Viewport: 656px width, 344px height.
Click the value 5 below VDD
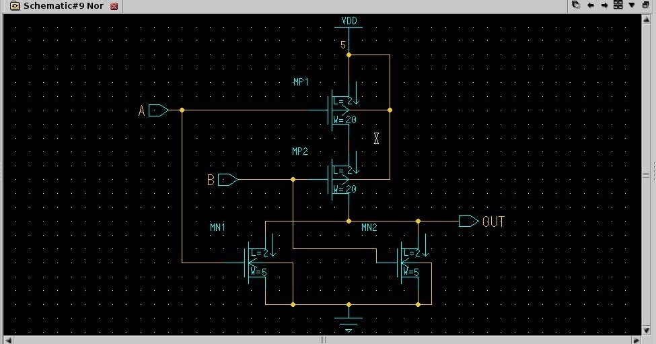click(x=343, y=45)
